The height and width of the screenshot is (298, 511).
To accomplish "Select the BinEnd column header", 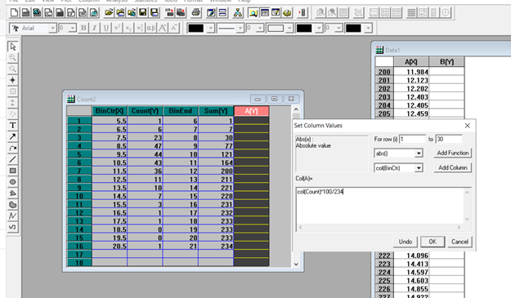I will click(x=181, y=111).
